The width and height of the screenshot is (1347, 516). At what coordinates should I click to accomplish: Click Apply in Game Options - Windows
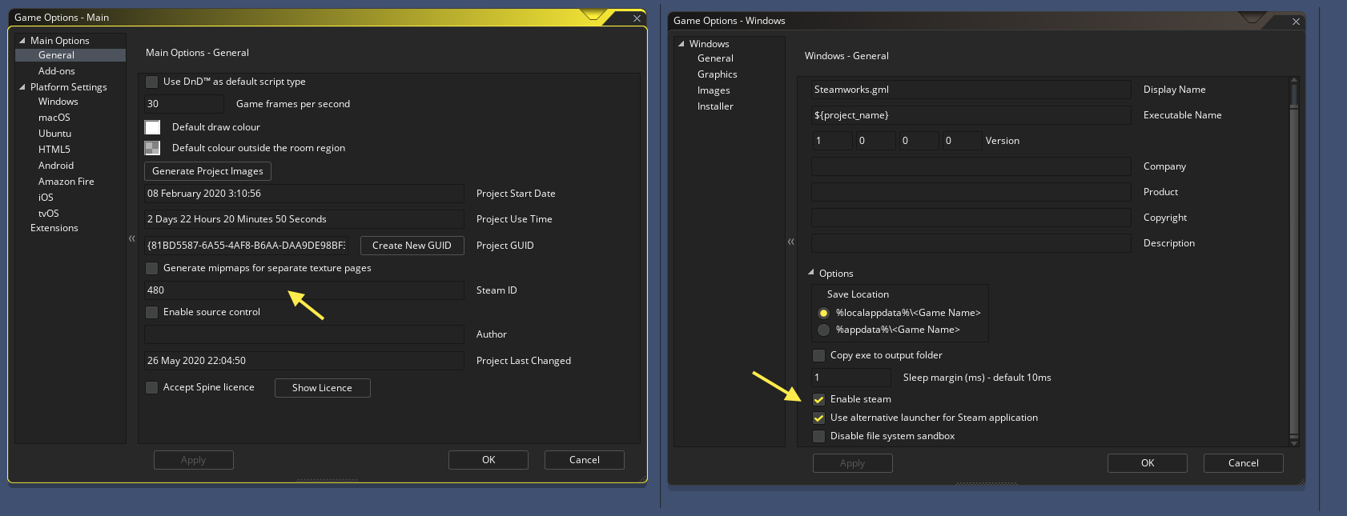click(853, 463)
